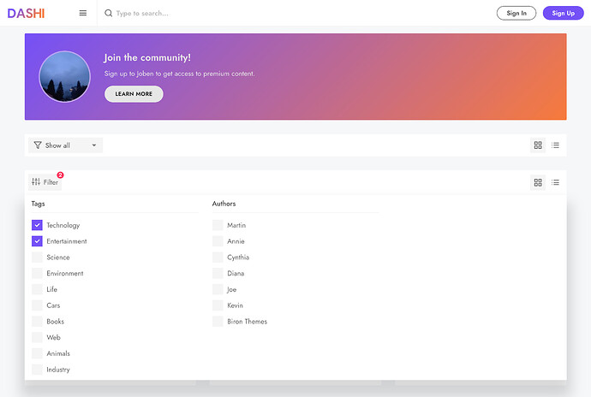
Task: Check the Animals tag
Action: (37, 353)
